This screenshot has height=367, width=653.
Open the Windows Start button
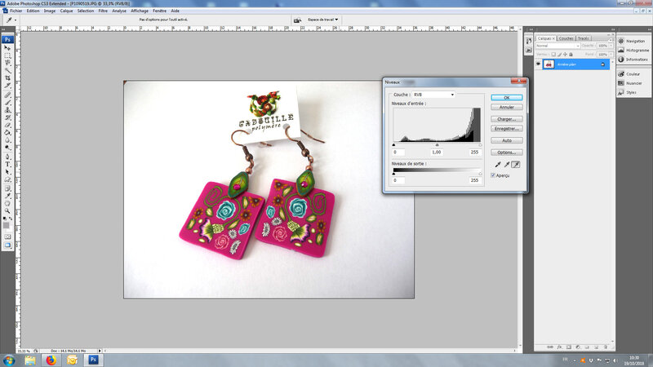coord(9,360)
